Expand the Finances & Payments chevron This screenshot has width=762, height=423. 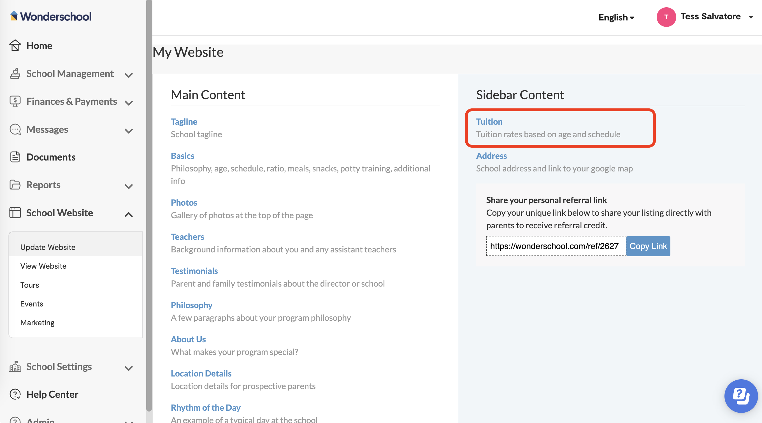pyautogui.click(x=129, y=103)
